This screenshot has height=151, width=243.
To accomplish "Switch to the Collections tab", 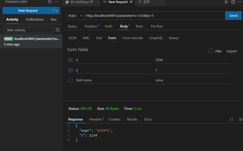I will click(x=35, y=19).
